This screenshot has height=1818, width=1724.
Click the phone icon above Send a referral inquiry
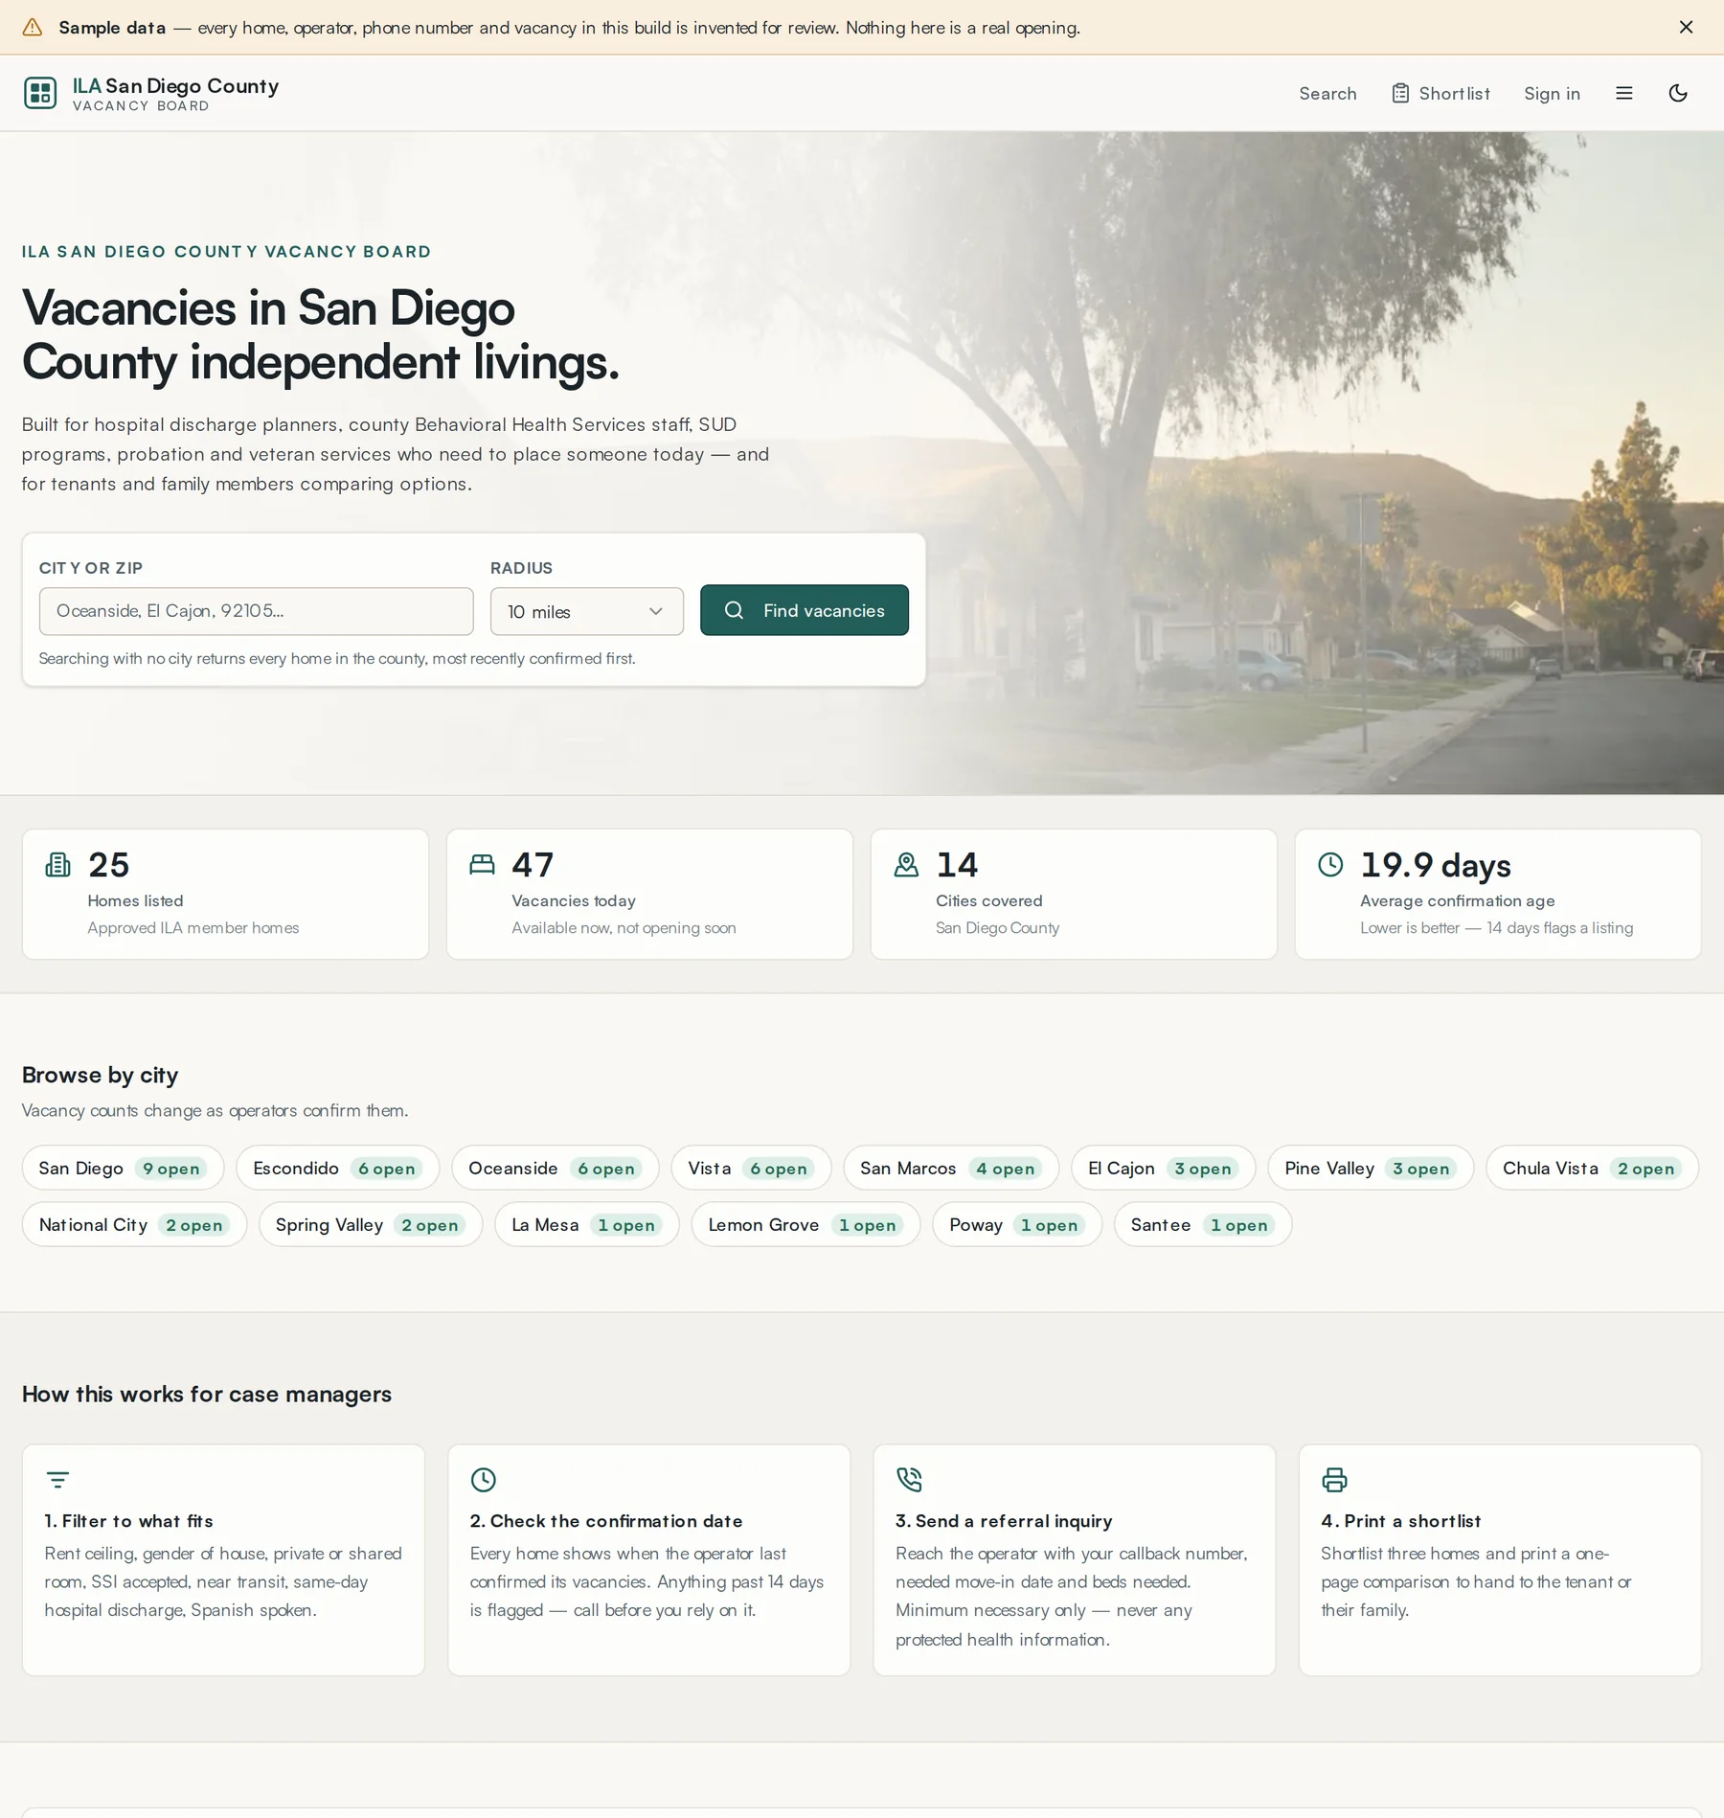pyautogui.click(x=909, y=1480)
